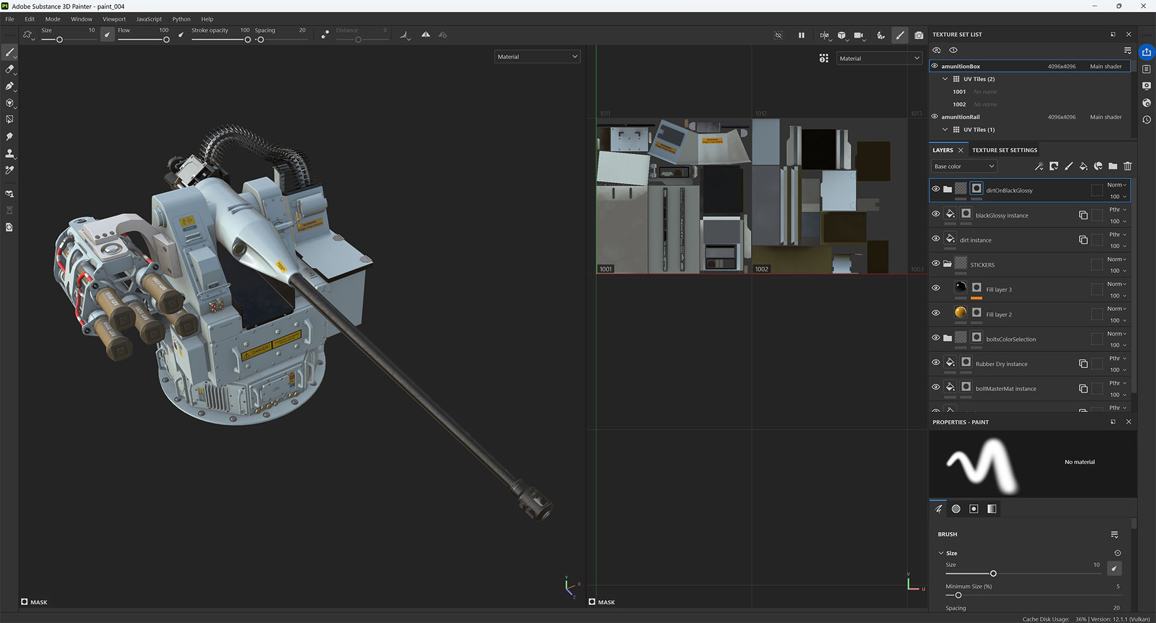Add a mask to the selected layer

pyautogui.click(x=1054, y=166)
